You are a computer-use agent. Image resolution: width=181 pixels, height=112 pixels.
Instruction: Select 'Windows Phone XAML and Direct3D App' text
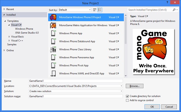81,73
